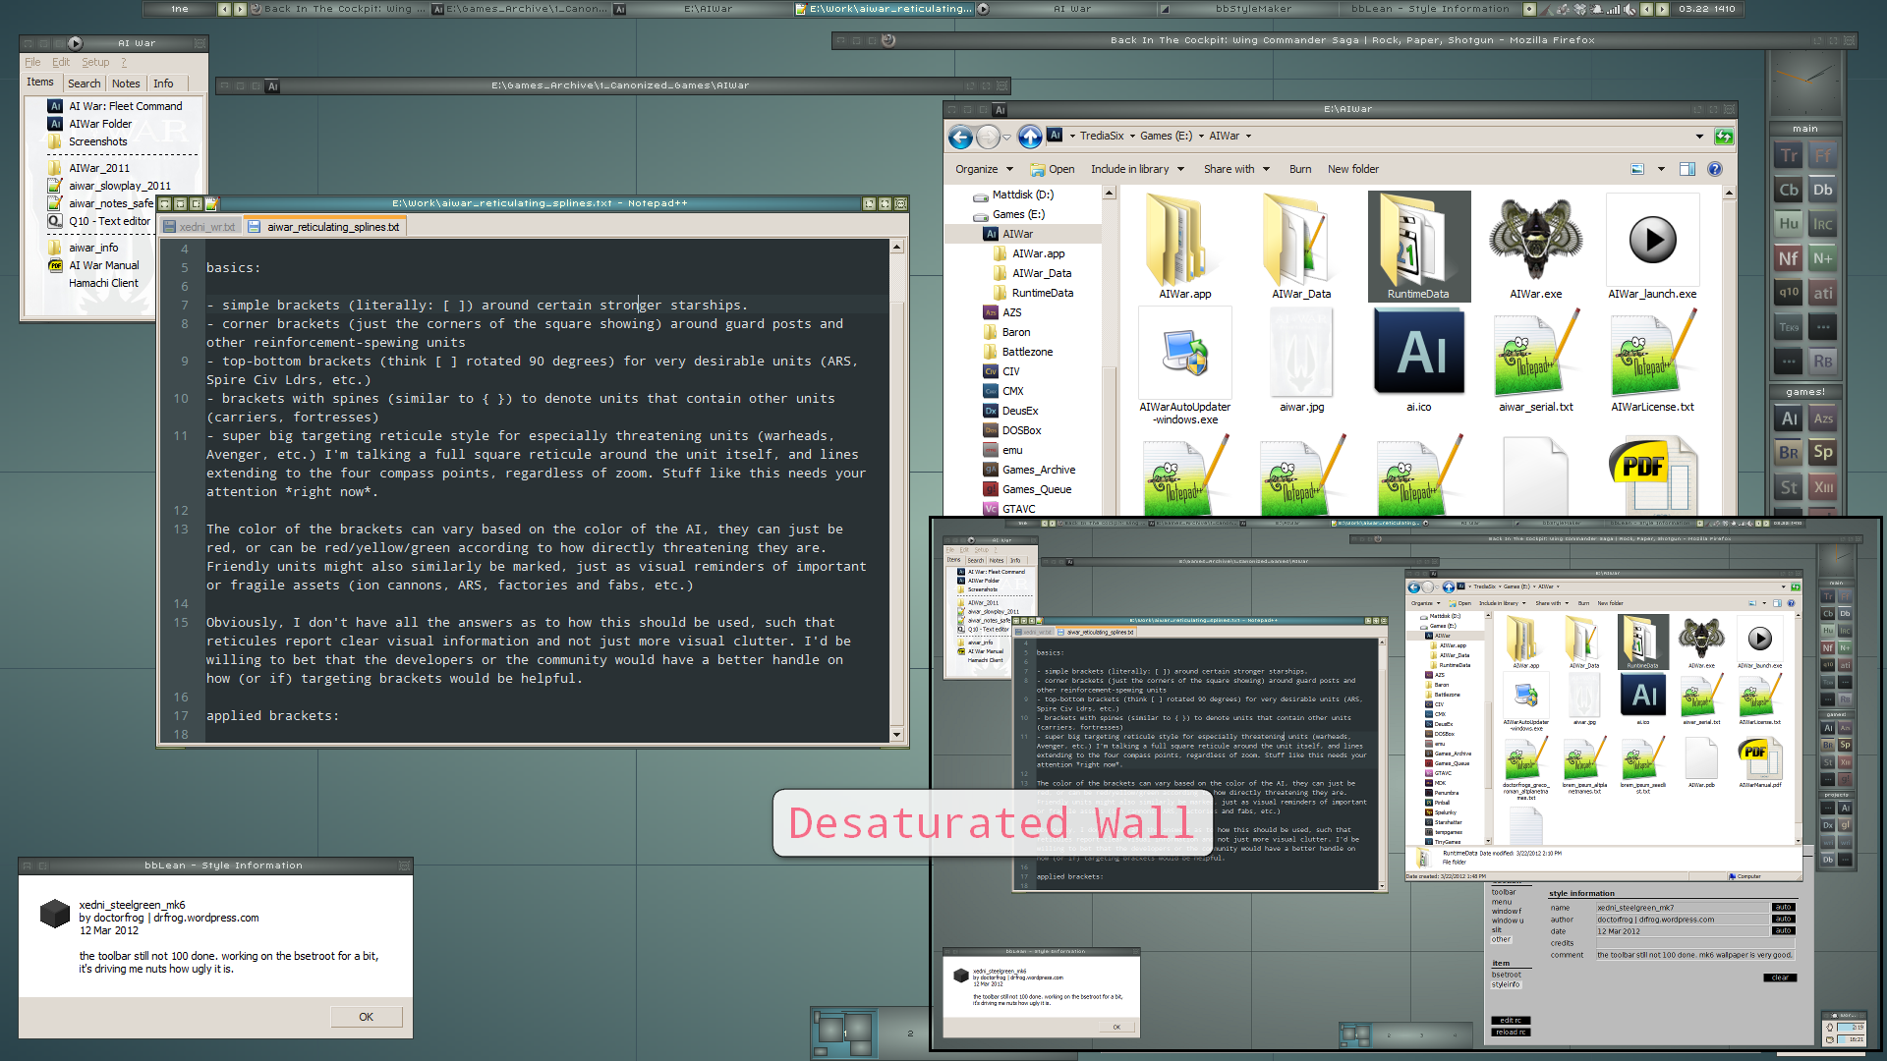Viewport: 1887px width, 1061px height.
Task: Click the Explorer Back arrow button
Action: click(960, 138)
